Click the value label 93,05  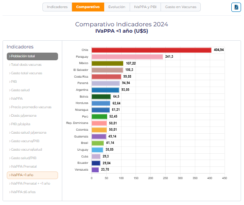(x=125, y=90)
